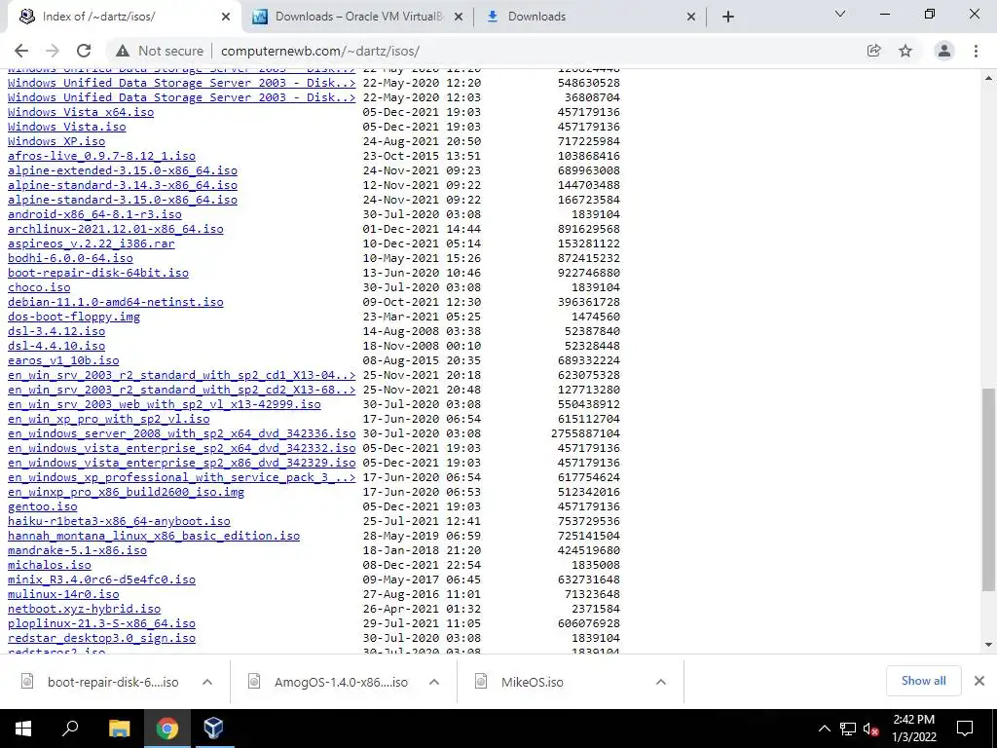Open the tab search dropdown arrow
Viewport: 997px width, 748px height.
(x=840, y=14)
